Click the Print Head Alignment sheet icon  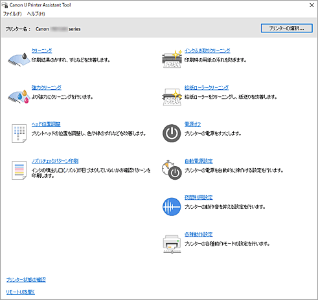pyautogui.click(x=19, y=133)
